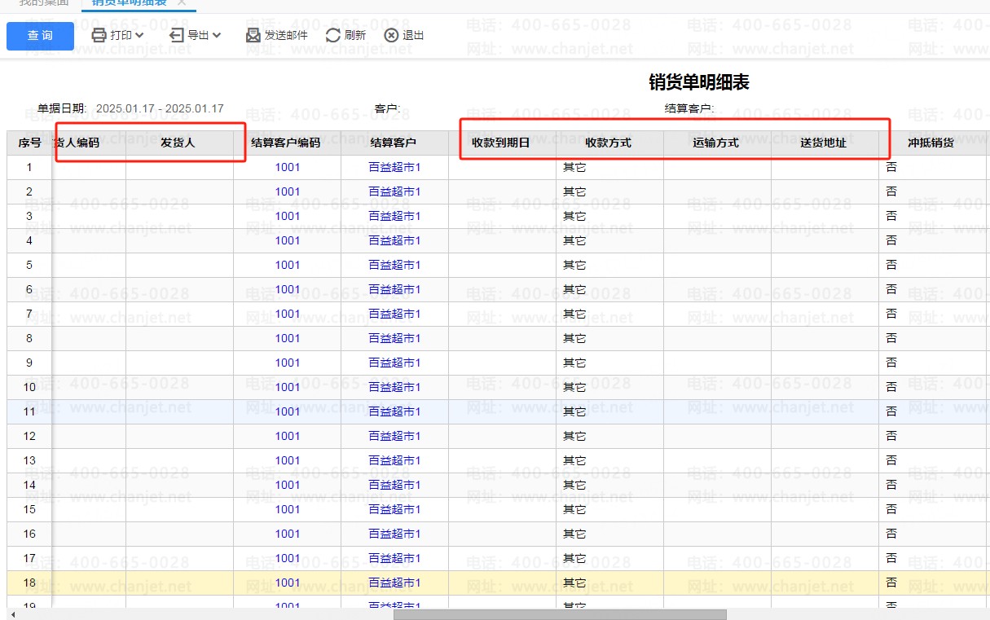Close the 销货单明细表 tab with X
990x620 pixels.
(181, 3)
